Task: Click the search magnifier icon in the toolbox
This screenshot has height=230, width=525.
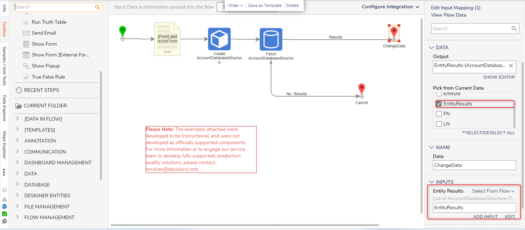Action: tap(97, 7)
